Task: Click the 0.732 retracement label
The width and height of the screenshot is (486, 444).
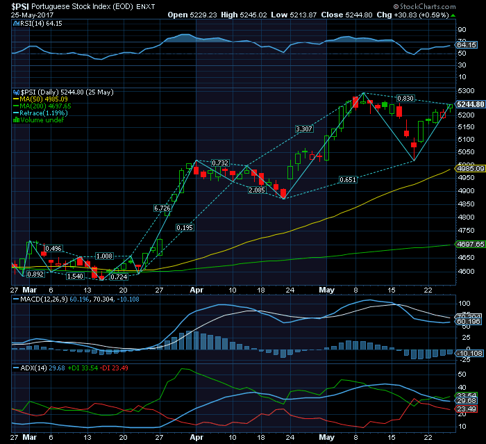Action: click(x=220, y=163)
